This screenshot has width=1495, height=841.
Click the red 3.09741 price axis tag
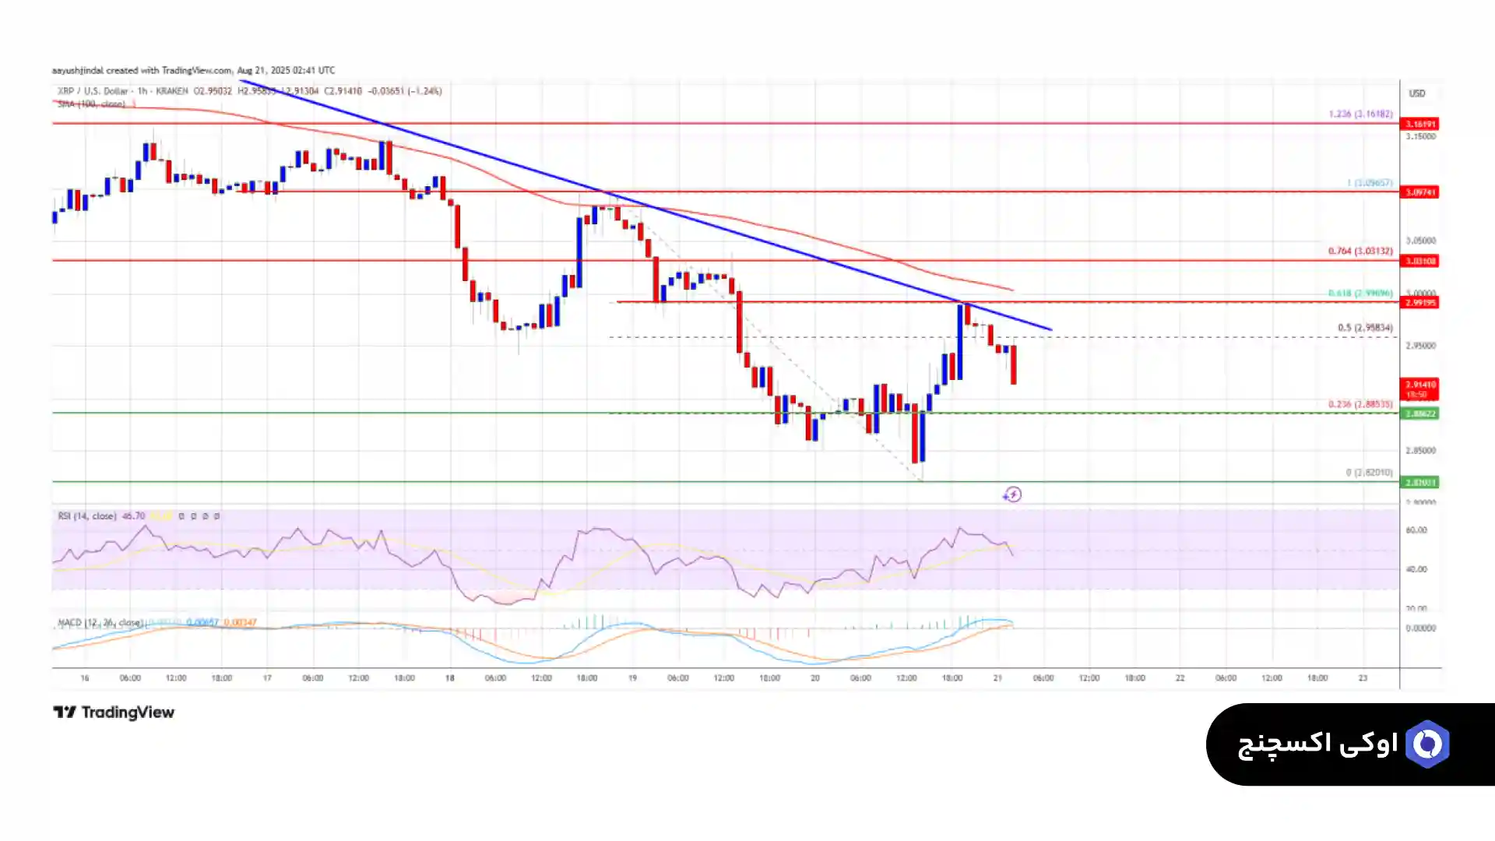(x=1419, y=192)
